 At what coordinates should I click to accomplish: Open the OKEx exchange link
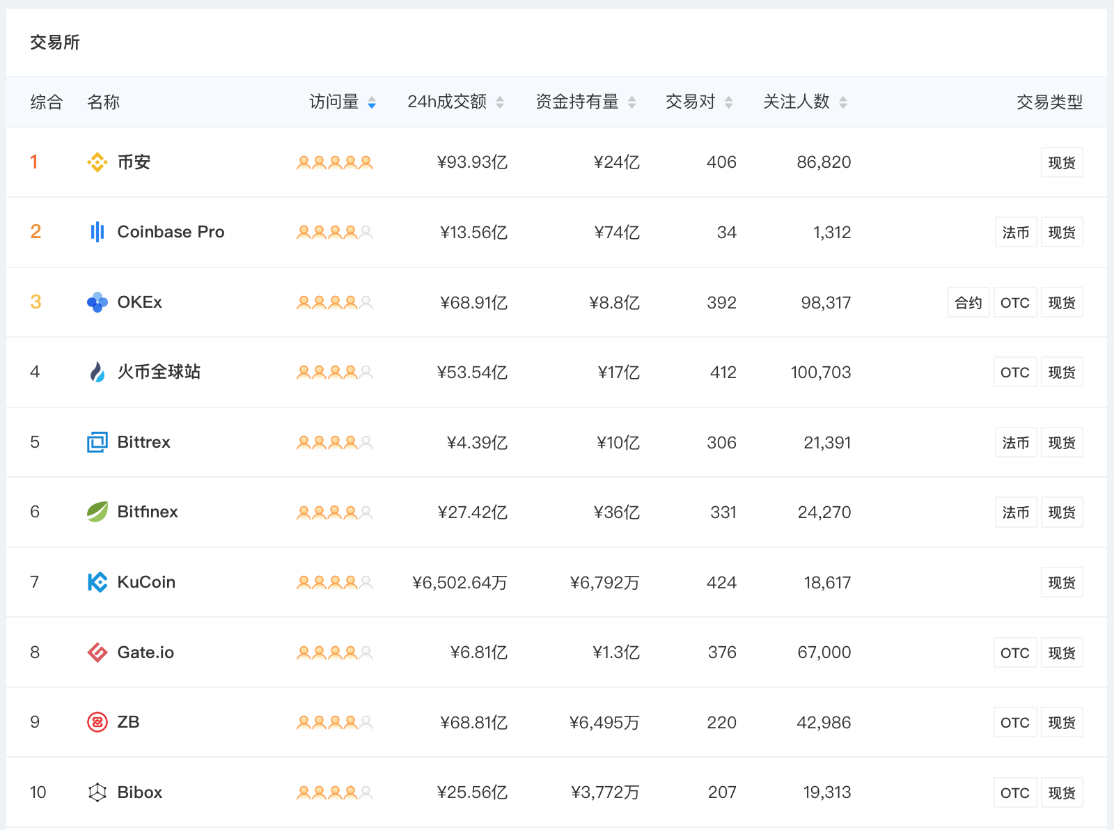pos(139,302)
